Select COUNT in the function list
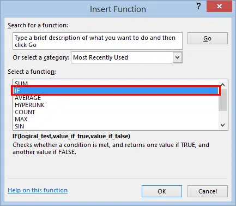The image size is (236, 206). [x=116, y=112]
